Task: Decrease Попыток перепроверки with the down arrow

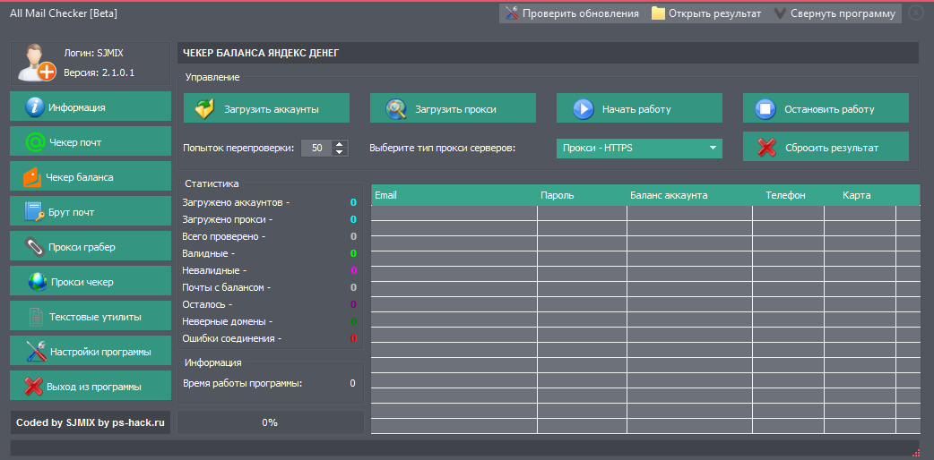Action: point(339,152)
